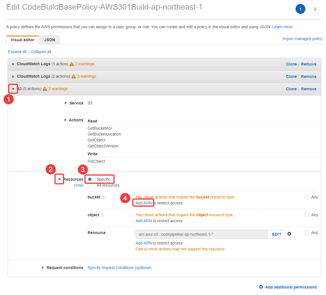Remove the codepipeline ARN with the X icon
This screenshot has width=326, height=295.
coord(289,234)
